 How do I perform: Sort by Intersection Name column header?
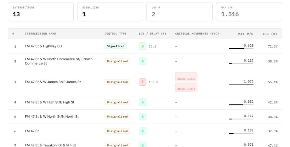pyautogui.click(x=40, y=34)
